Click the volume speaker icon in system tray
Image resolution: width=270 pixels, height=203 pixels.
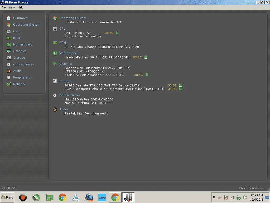coord(244,197)
